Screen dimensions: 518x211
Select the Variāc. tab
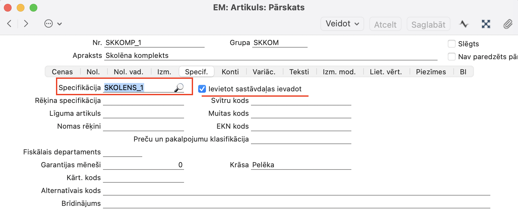coord(264,72)
